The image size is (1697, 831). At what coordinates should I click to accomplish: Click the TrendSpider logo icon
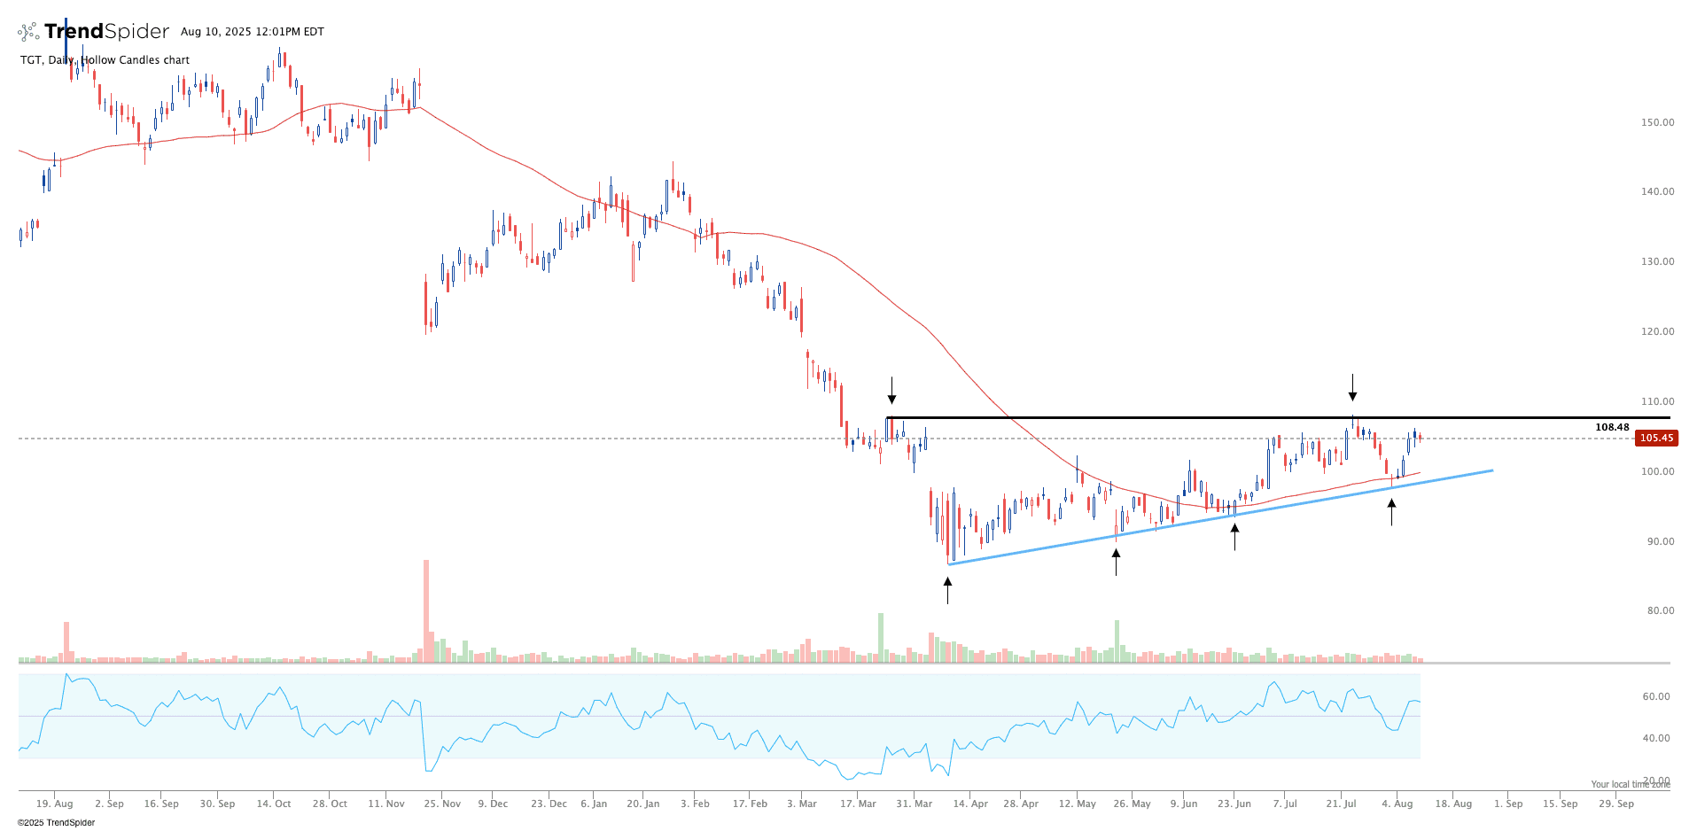pos(28,32)
